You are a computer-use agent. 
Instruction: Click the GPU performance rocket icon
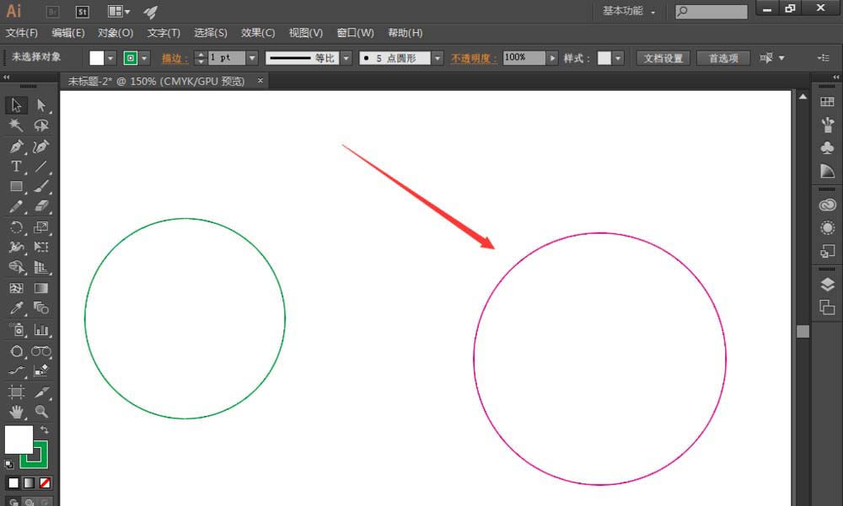(x=151, y=12)
